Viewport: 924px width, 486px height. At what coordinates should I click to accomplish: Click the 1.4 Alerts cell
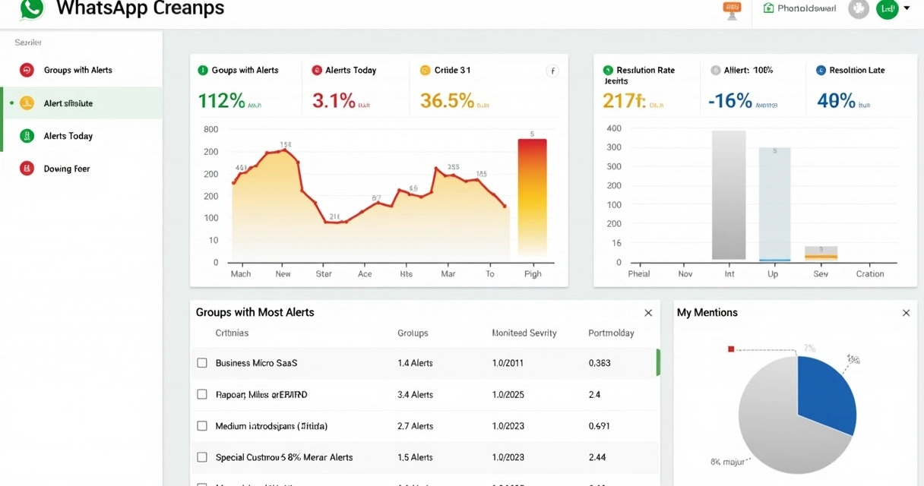click(x=415, y=363)
